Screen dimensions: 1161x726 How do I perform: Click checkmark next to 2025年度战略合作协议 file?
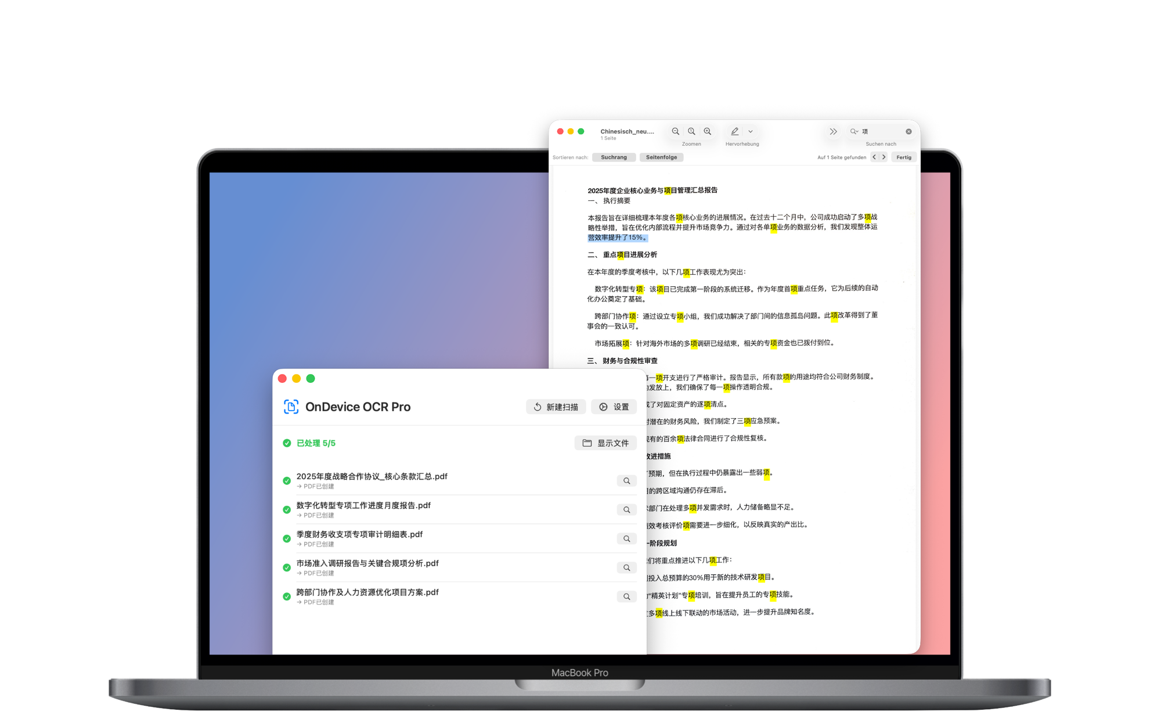[287, 481]
